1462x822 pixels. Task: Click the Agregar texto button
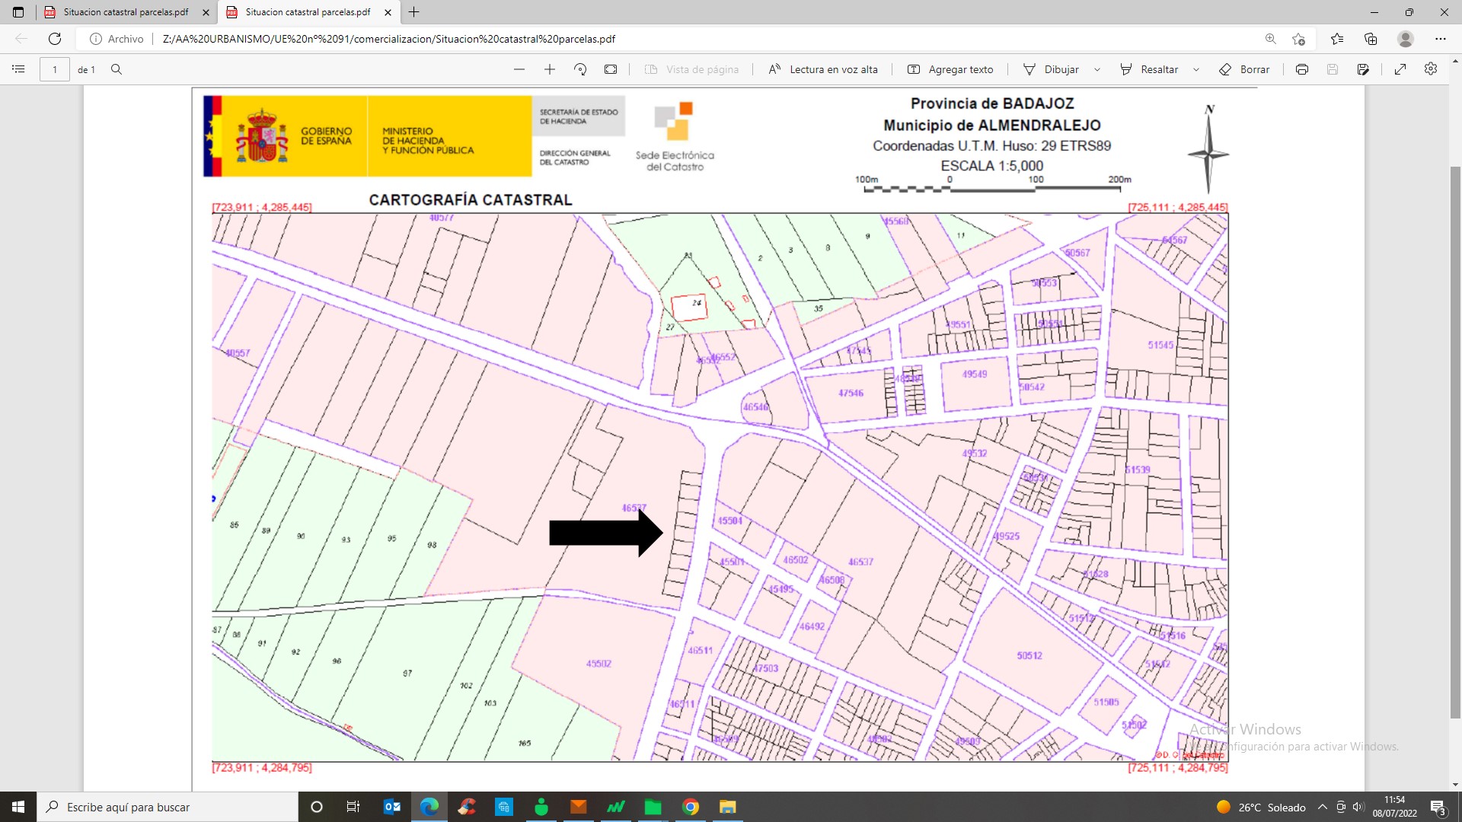pos(950,69)
